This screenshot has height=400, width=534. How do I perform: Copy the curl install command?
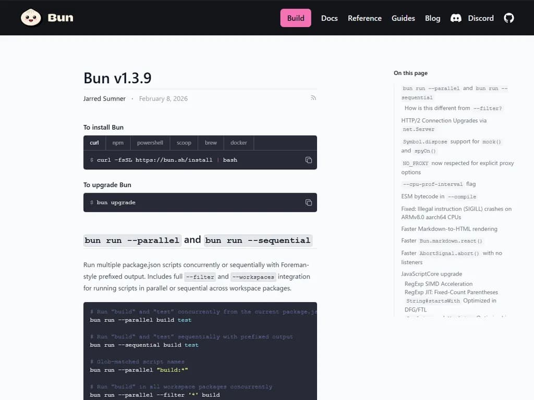308,160
